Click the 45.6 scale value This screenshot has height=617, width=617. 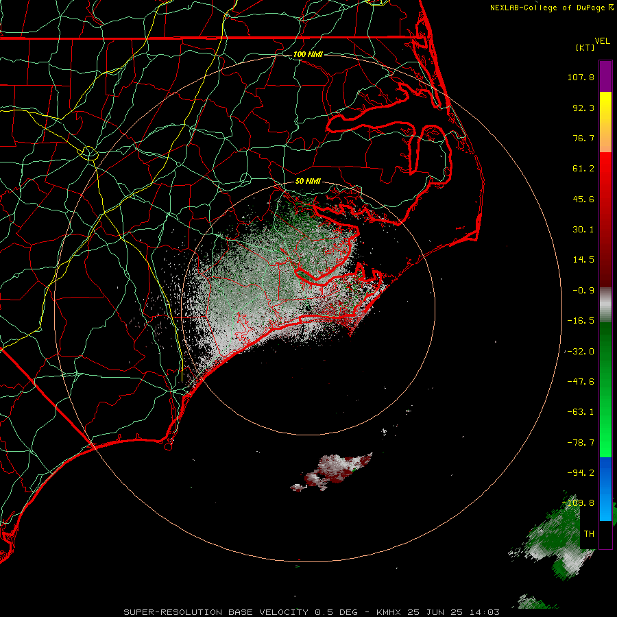tap(583, 199)
